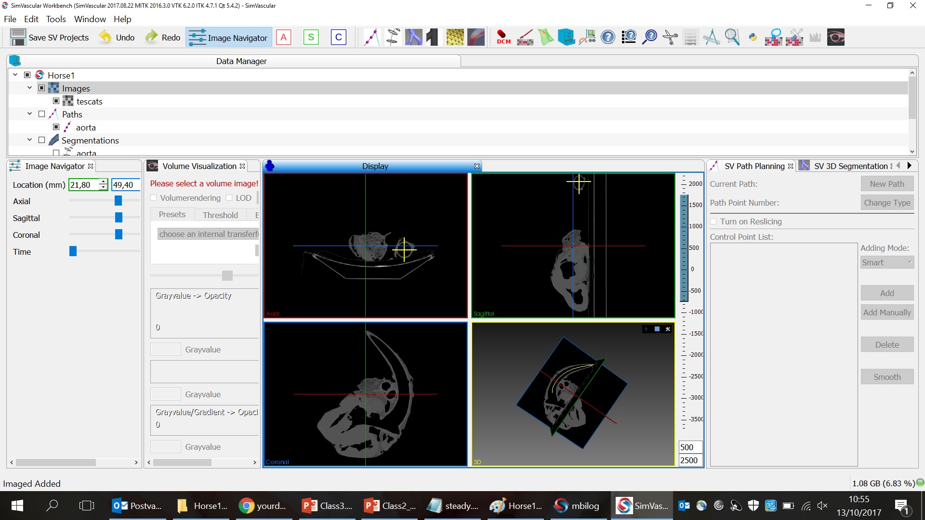Toggle visibility checkbox for Images folder

coord(42,88)
